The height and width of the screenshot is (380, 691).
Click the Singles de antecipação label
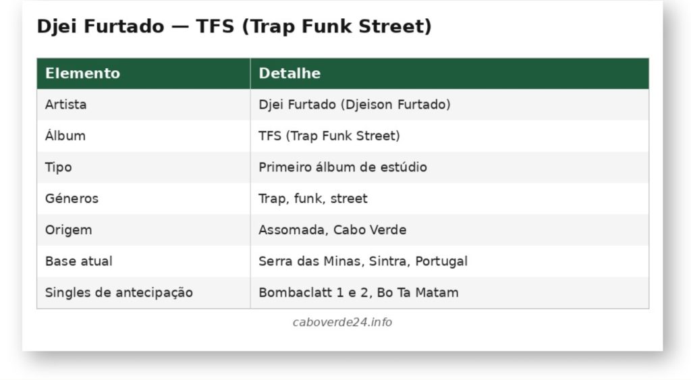pyautogui.click(x=119, y=293)
